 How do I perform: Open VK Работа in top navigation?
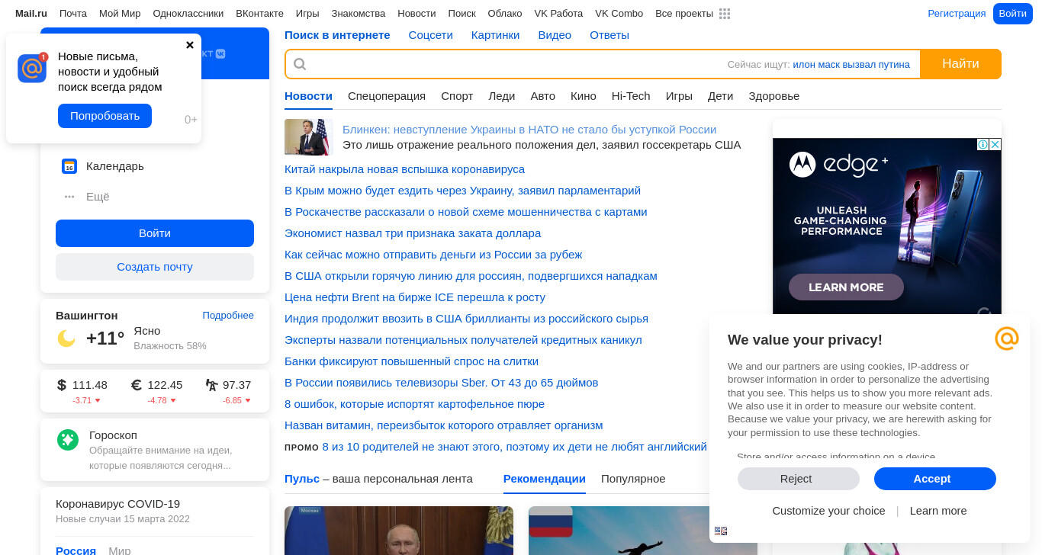(558, 14)
